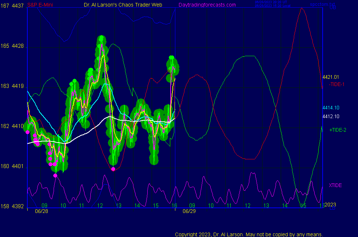The height and width of the screenshot is (237, 358).
Task: Click the 2023 year label
Action: (x=330, y=205)
